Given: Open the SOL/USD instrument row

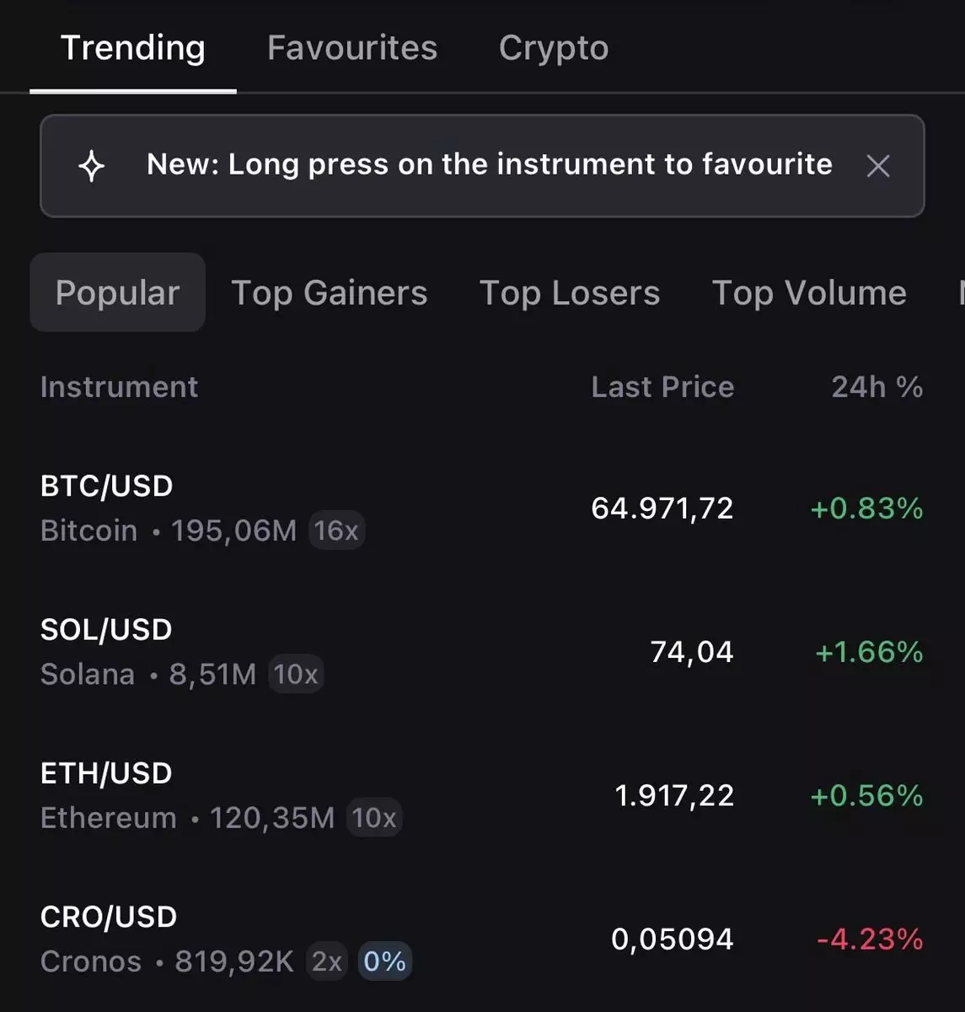Looking at the screenshot, I should pyautogui.click(x=482, y=652).
